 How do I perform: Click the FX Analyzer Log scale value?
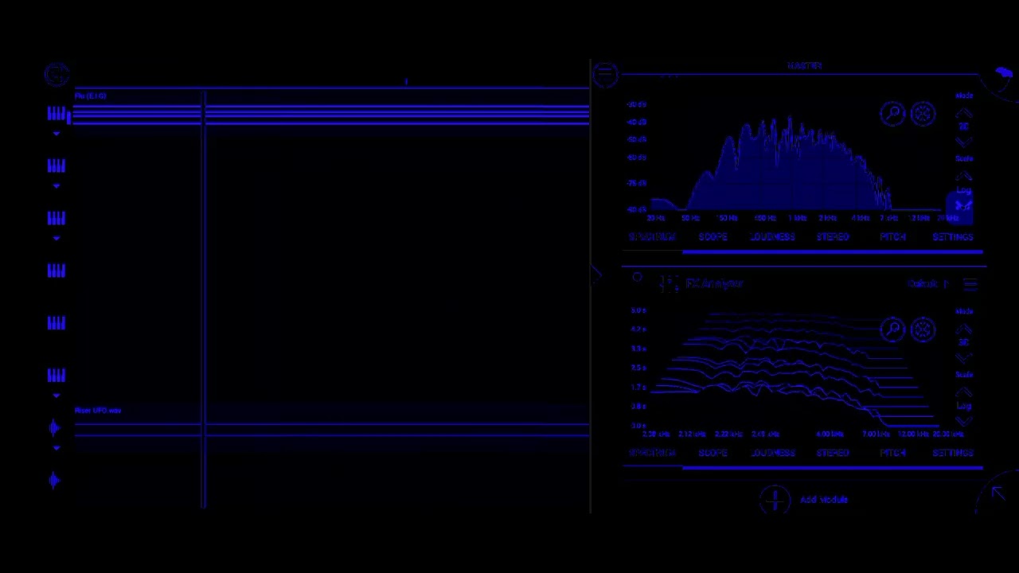pos(963,407)
